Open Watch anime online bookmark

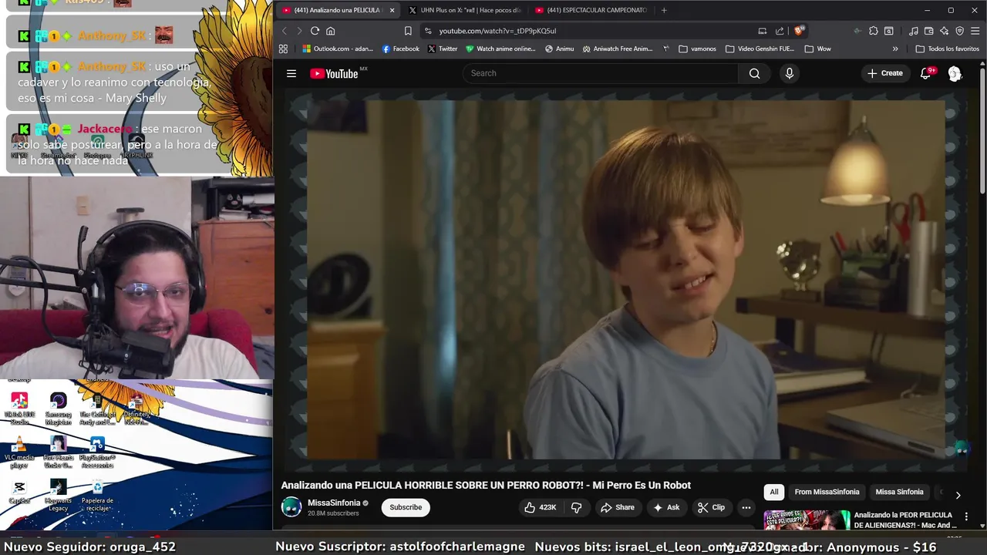[x=500, y=49]
